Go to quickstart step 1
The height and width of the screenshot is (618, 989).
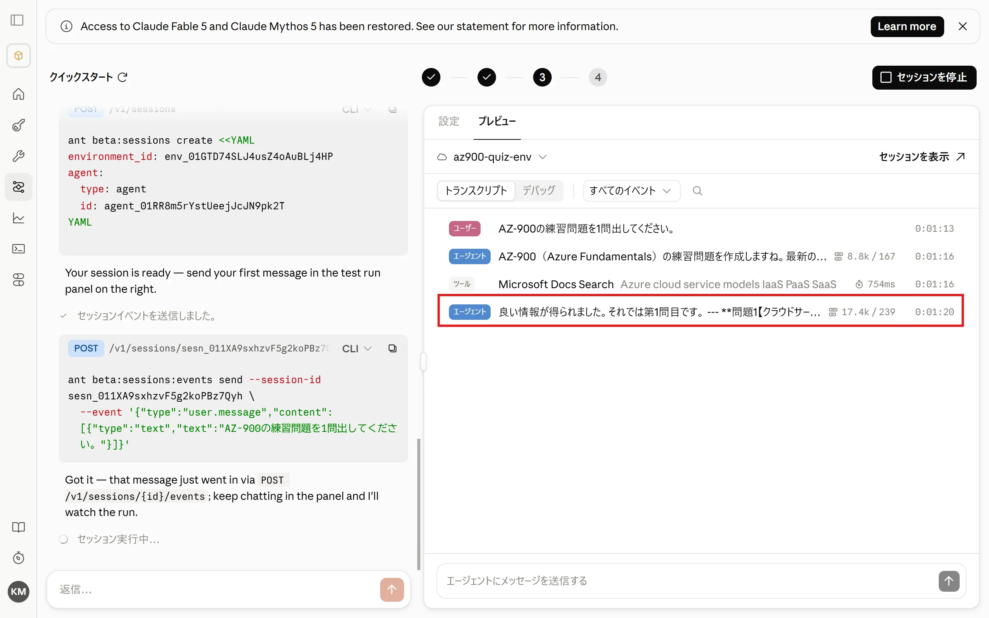pyautogui.click(x=431, y=77)
